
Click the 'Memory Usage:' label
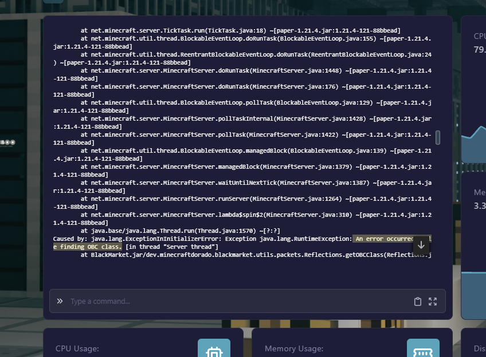click(x=294, y=348)
